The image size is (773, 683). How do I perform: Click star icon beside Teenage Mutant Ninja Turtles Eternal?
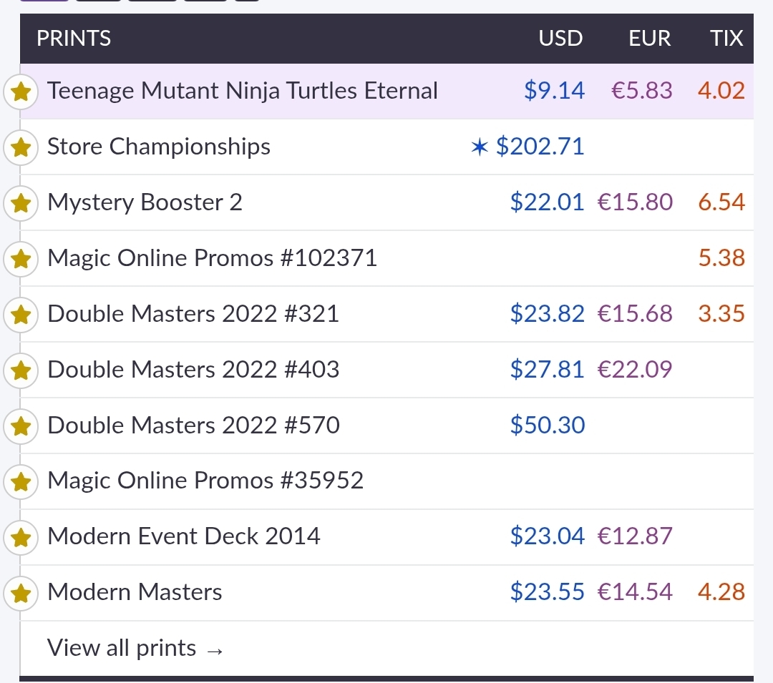(x=21, y=92)
